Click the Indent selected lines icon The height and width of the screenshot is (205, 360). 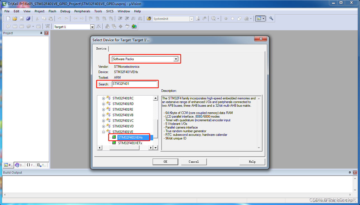[x=120, y=18]
